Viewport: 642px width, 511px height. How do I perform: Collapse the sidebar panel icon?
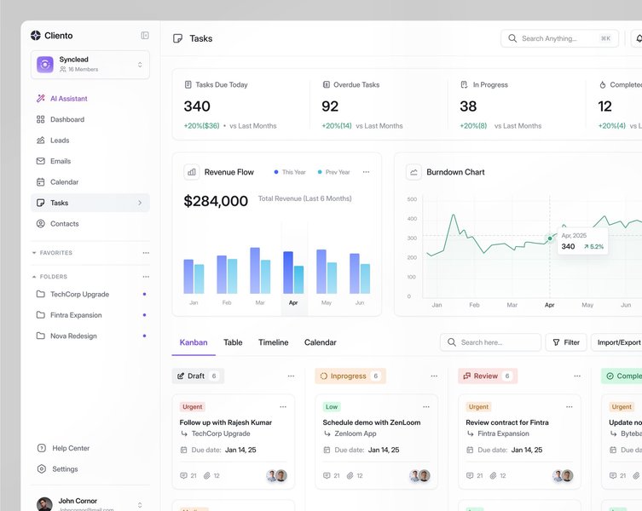tap(145, 36)
